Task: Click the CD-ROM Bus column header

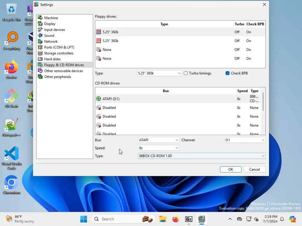Action: [166, 91]
